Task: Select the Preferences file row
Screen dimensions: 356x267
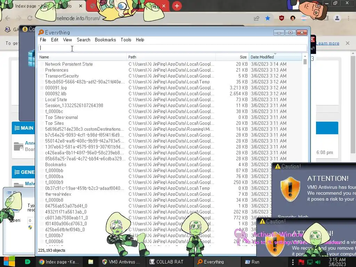Action: (170, 70)
